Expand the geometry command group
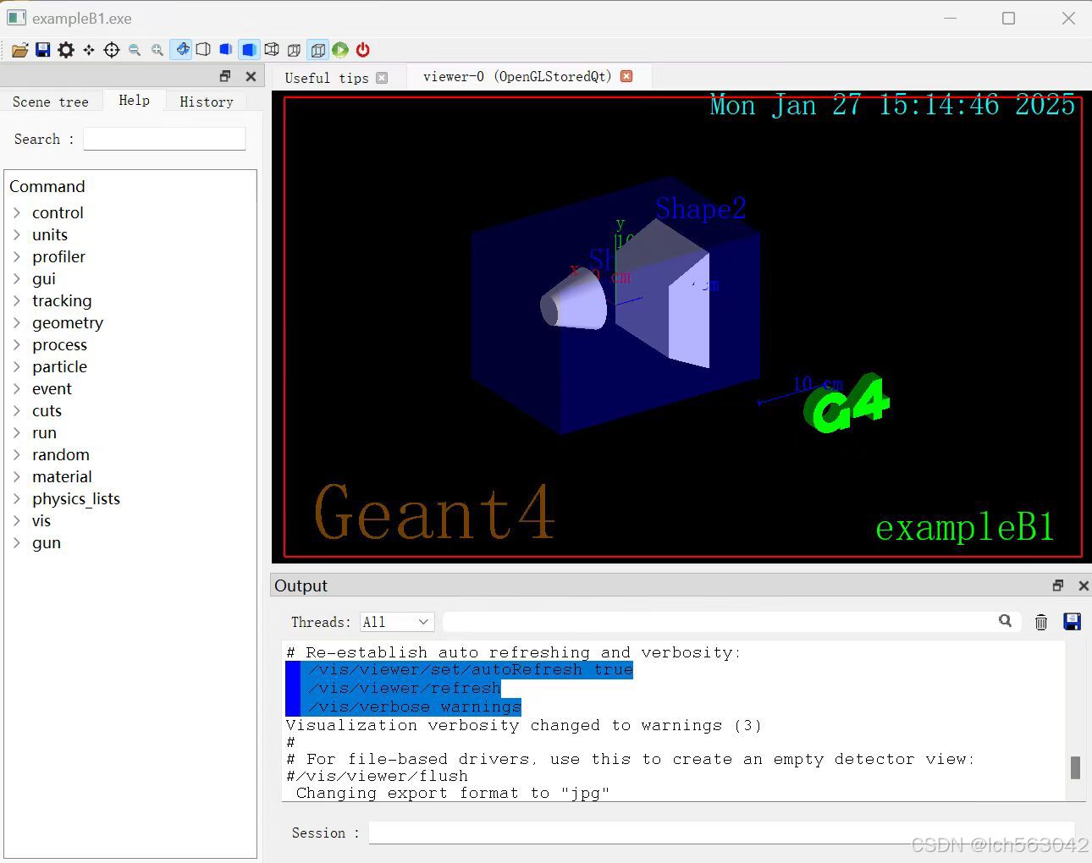The width and height of the screenshot is (1092, 863). click(x=17, y=322)
